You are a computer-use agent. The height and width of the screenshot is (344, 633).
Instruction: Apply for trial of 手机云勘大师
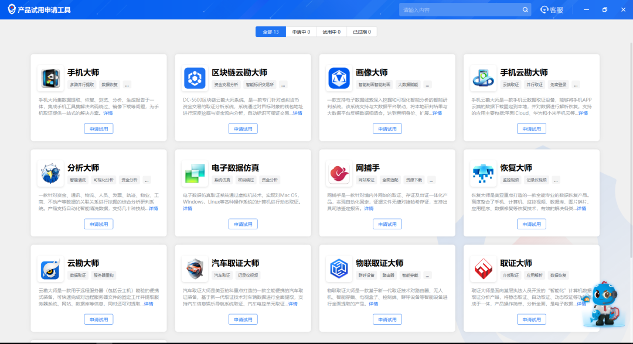tap(531, 129)
